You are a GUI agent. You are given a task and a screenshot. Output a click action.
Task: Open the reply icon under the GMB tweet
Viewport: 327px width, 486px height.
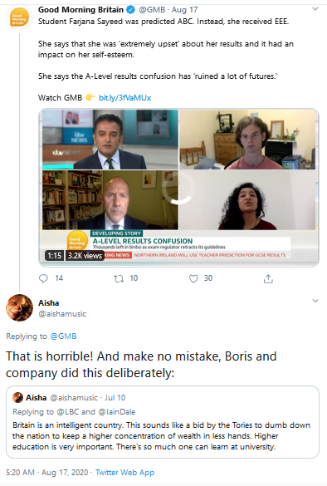coord(43,278)
